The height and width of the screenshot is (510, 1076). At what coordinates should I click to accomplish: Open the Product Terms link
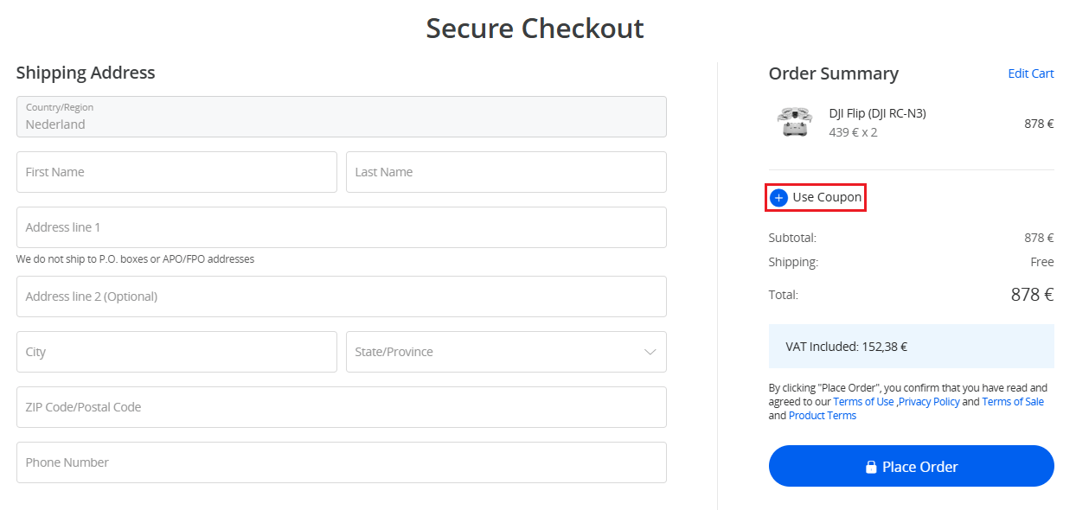click(822, 416)
